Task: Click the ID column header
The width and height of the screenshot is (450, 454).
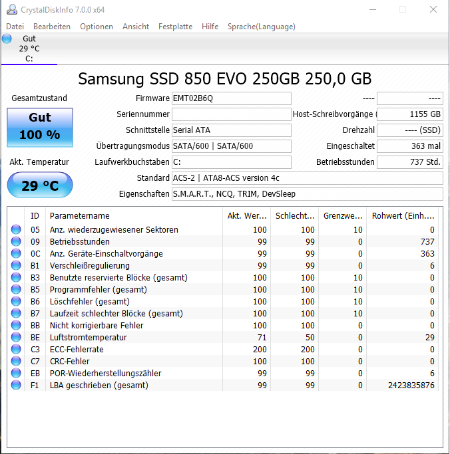Action: (35, 216)
